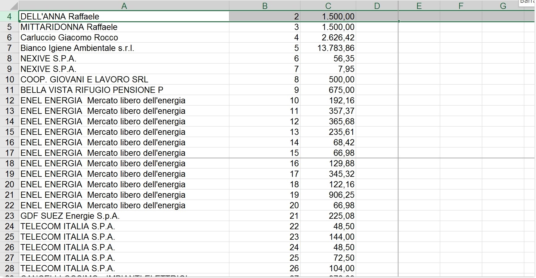Click ENEL ENERGIA cell in row 19
536x278 pixels.
tap(124, 174)
